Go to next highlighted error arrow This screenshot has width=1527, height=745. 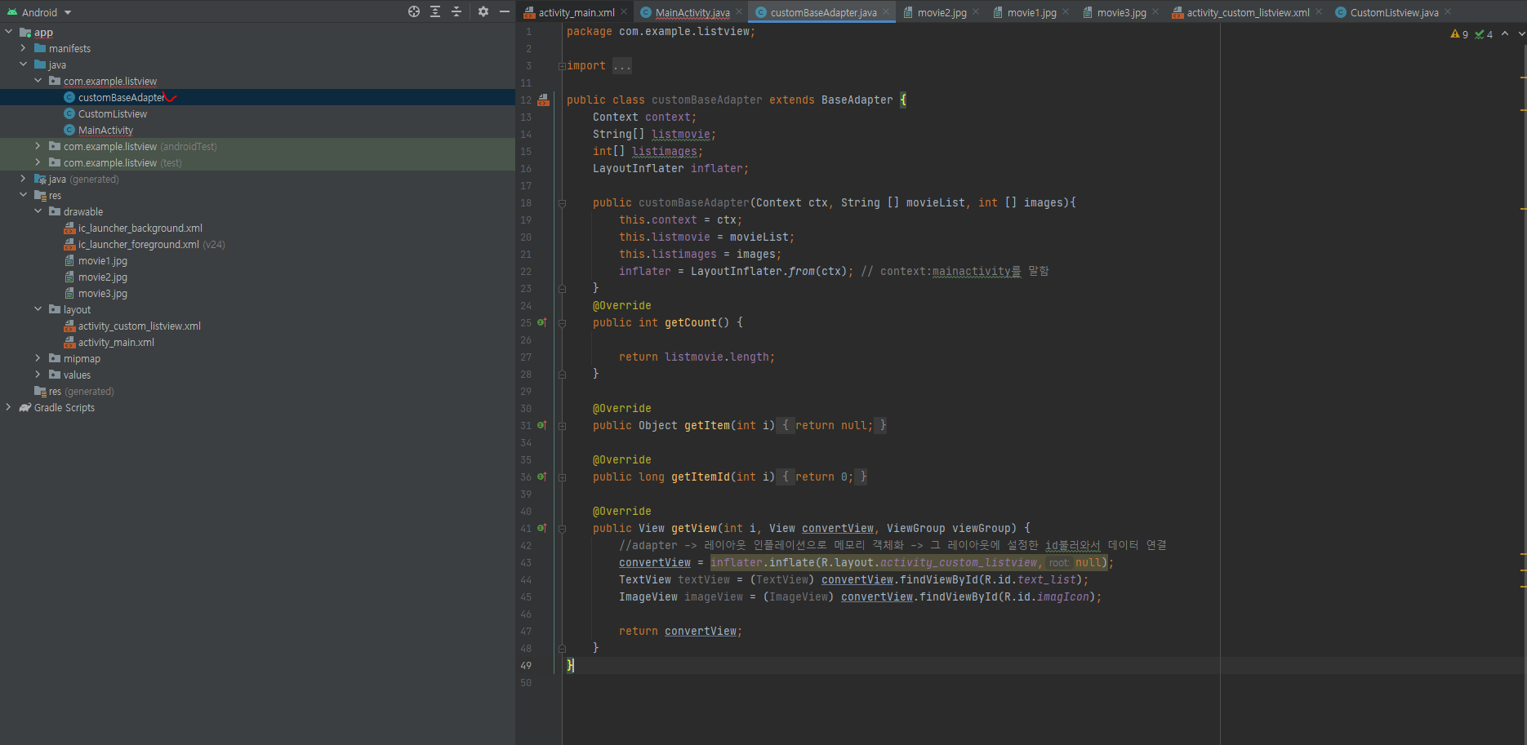1521,33
